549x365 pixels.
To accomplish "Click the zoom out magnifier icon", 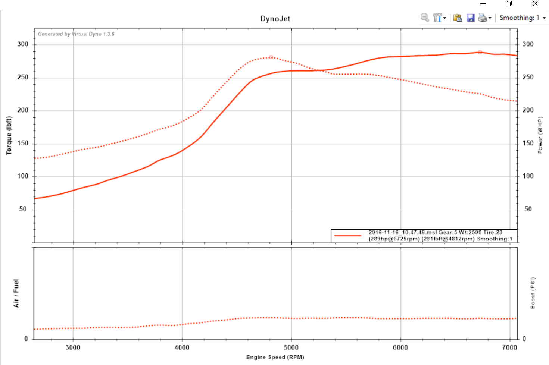I will coord(425,18).
